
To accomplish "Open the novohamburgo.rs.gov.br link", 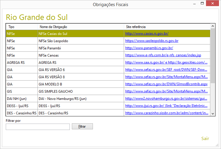I will 166,98.
